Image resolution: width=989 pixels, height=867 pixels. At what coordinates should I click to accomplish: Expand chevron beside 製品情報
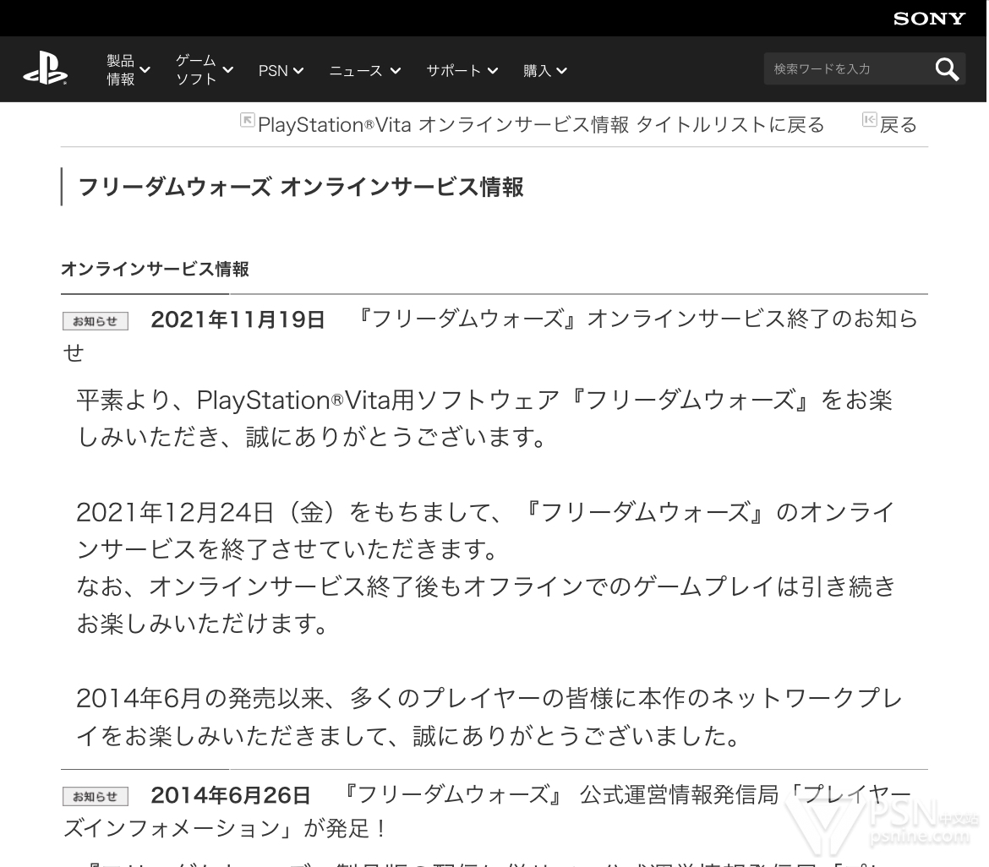tap(145, 70)
